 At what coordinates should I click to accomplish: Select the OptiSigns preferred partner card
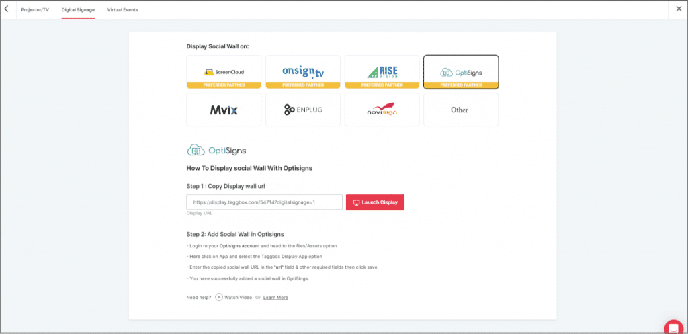pos(461,72)
